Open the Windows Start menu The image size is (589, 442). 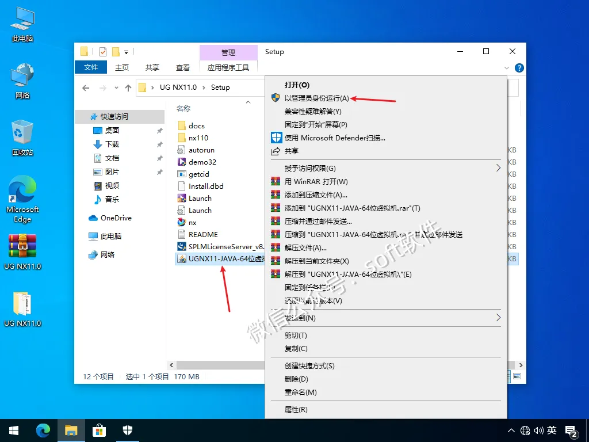pyautogui.click(x=14, y=430)
